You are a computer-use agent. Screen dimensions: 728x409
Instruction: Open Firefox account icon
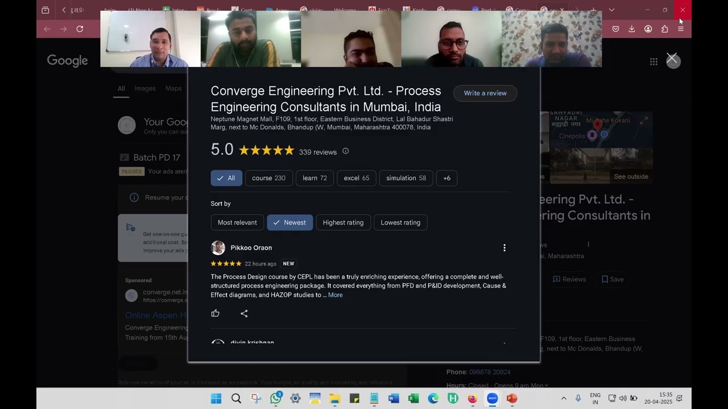[648, 29]
